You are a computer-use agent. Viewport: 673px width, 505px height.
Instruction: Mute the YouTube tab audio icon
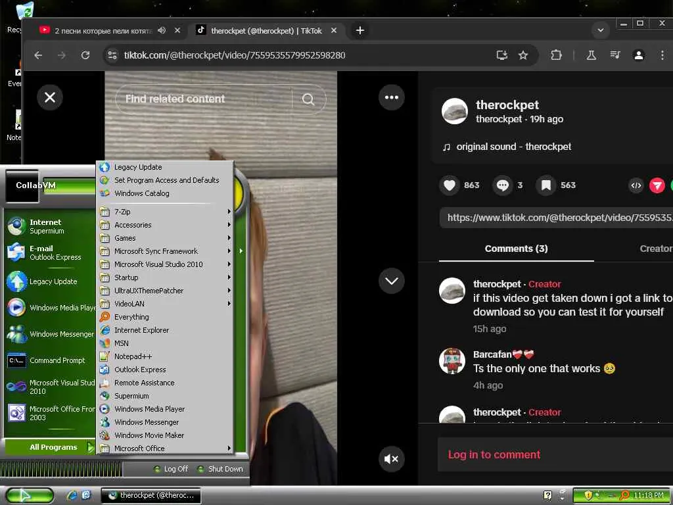(x=162, y=30)
